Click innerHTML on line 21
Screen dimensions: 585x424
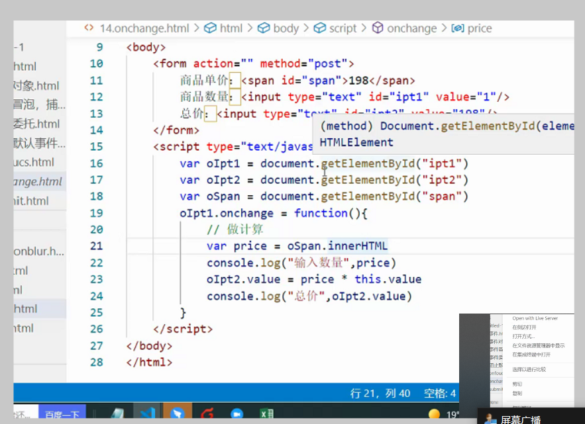358,246
